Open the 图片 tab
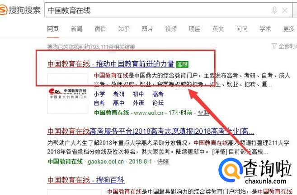 pos(147,29)
